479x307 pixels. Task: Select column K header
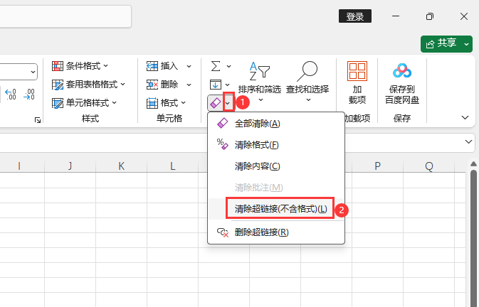(x=121, y=166)
